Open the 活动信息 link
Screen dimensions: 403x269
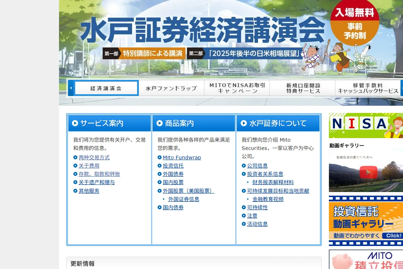pyautogui.click(x=257, y=224)
